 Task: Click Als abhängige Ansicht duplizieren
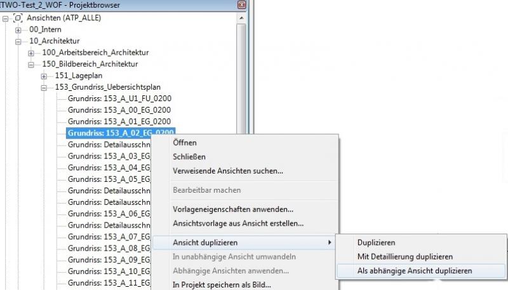point(415,270)
